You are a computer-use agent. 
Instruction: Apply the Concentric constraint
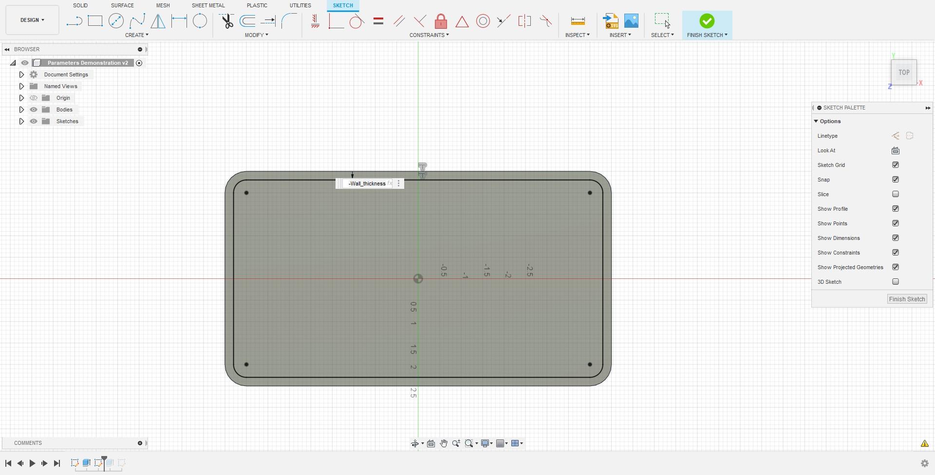483,21
